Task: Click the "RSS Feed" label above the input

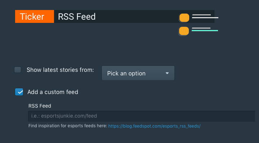Action: tap(40, 105)
